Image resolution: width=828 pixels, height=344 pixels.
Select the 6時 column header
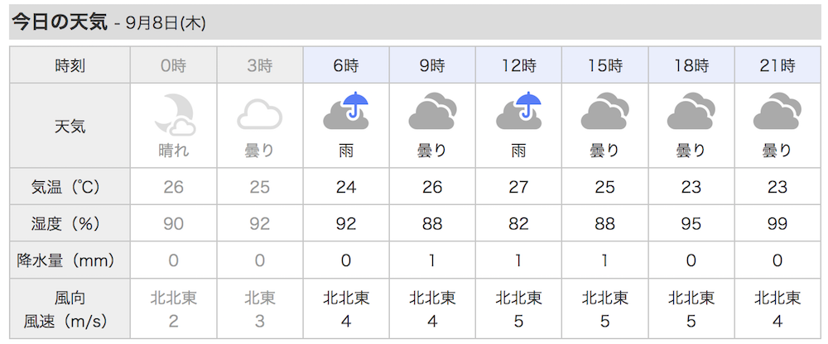tap(346, 65)
